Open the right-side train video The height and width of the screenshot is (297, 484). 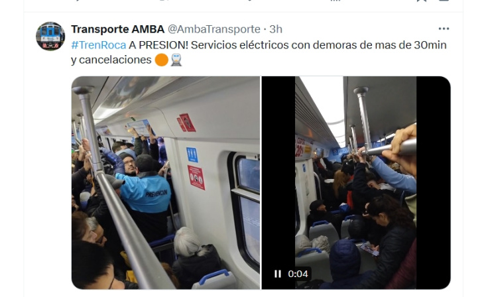click(356, 182)
